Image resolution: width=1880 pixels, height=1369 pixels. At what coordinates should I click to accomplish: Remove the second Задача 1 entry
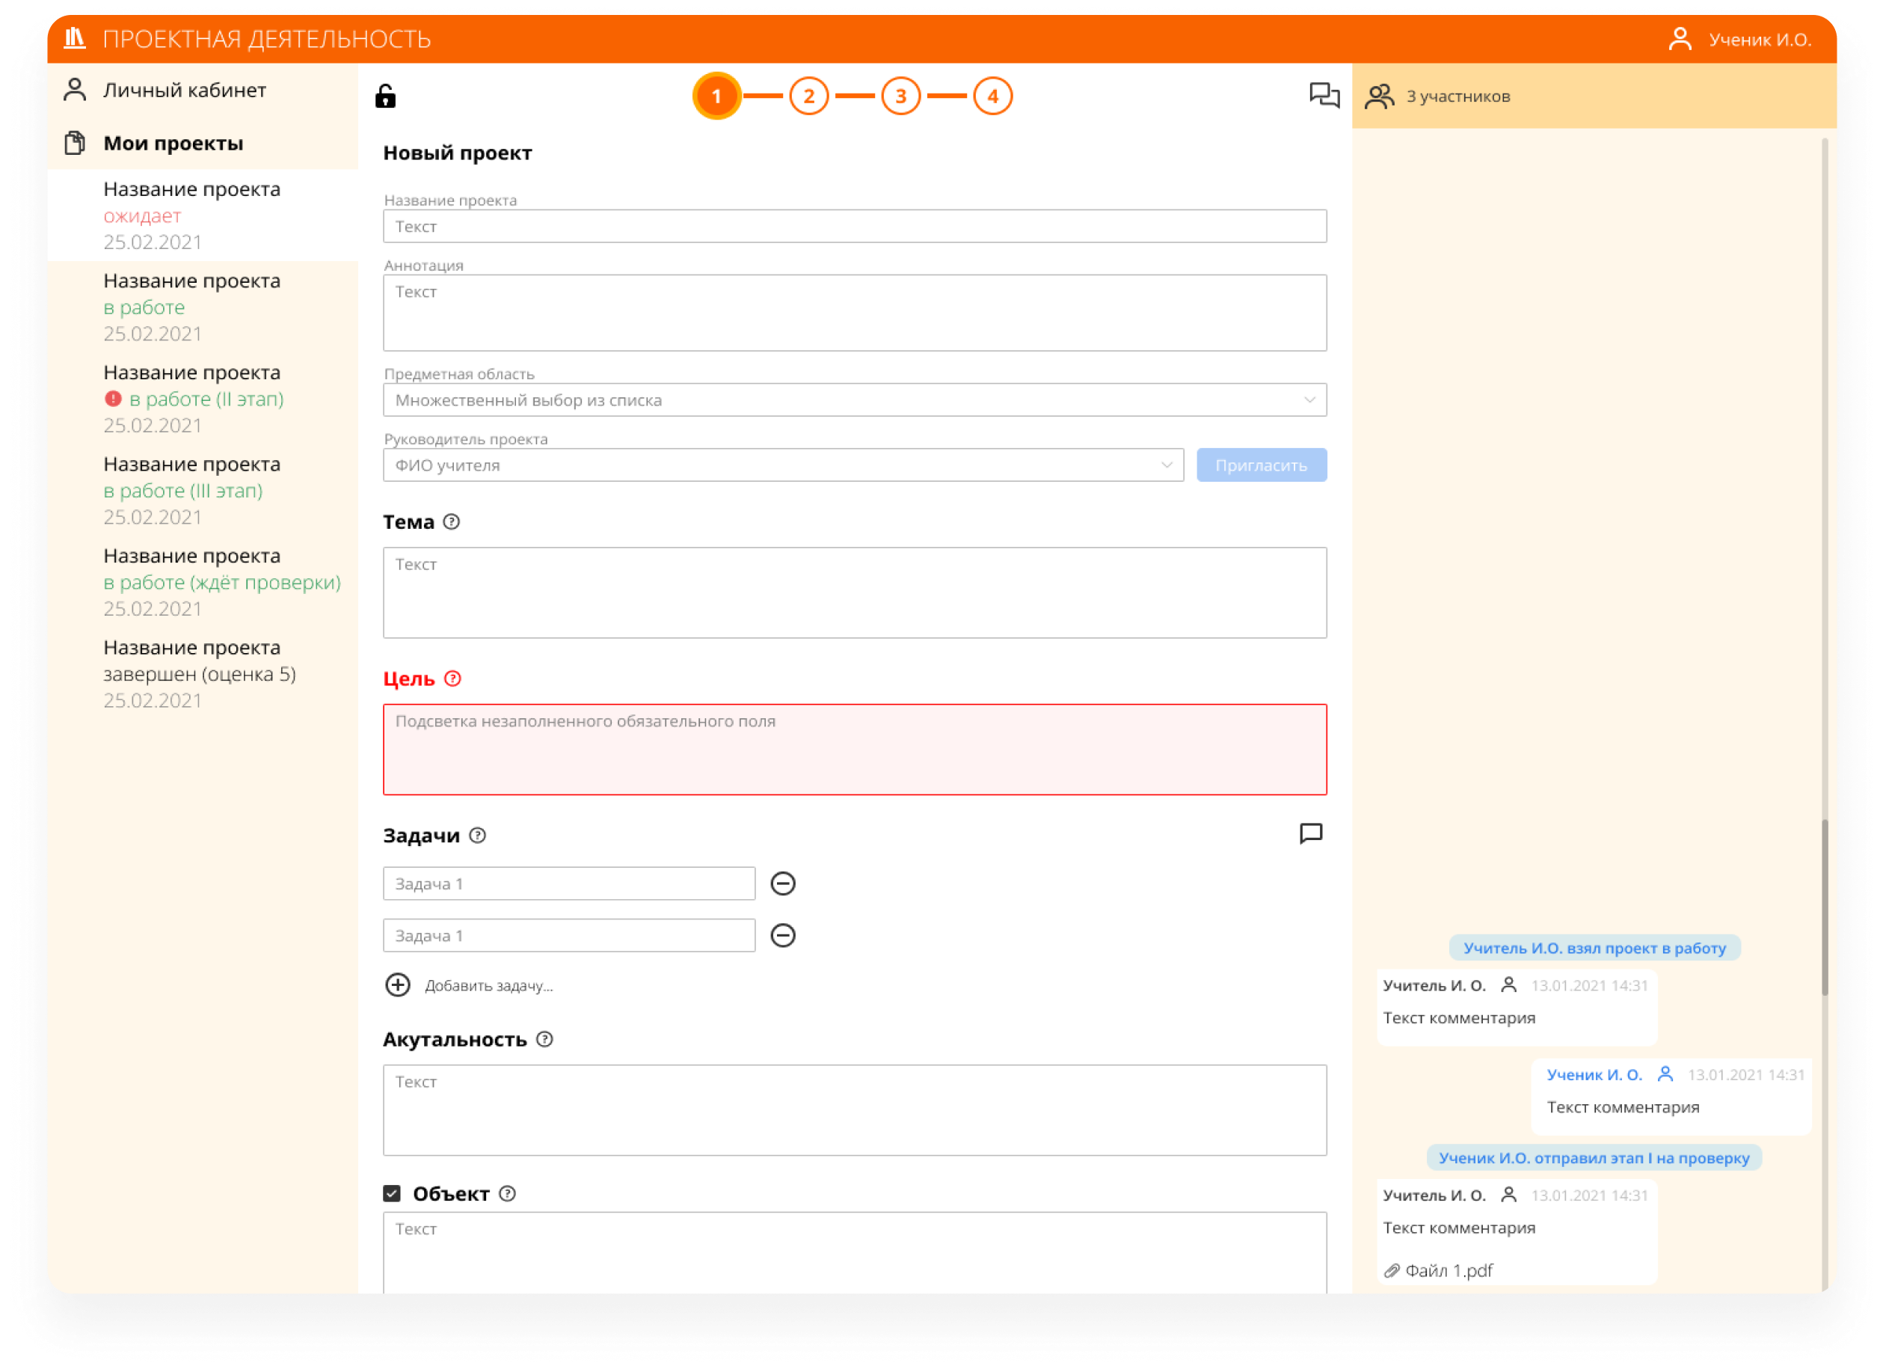[x=782, y=935]
